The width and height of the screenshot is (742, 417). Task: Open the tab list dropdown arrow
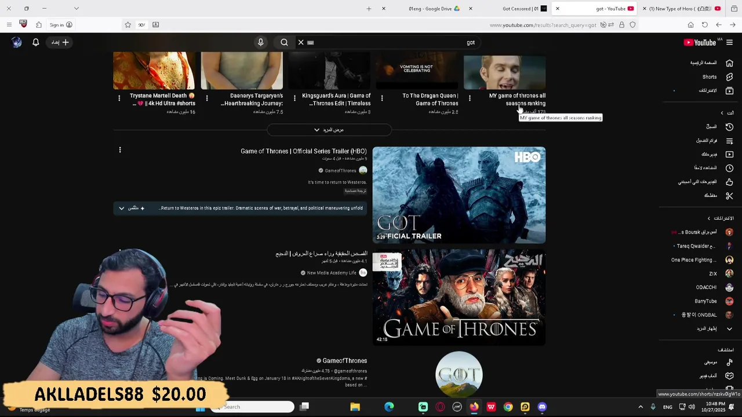(x=76, y=9)
